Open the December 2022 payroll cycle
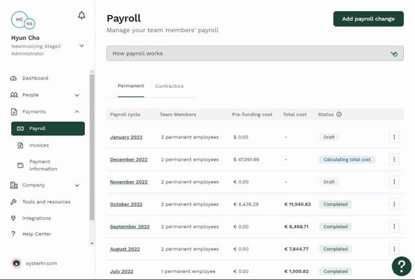Viewport: 415px width, 280px height. point(128,160)
